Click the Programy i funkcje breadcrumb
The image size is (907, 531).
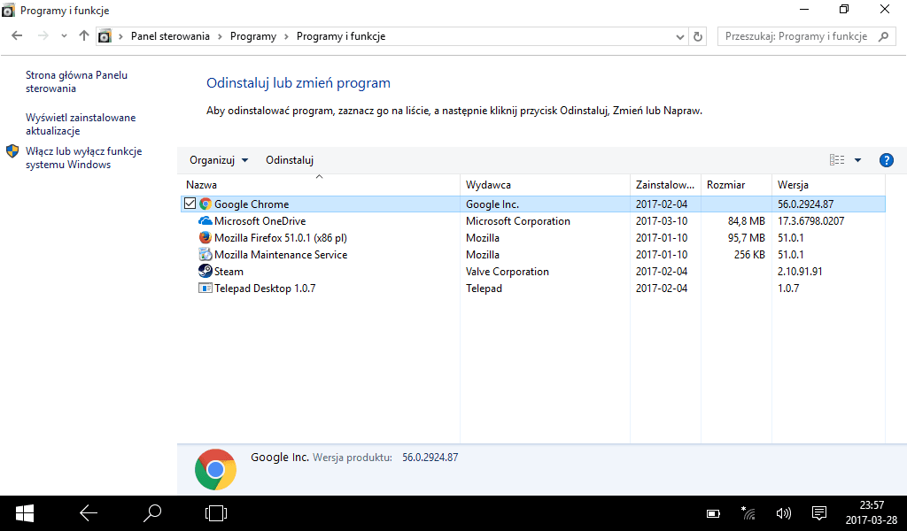click(341, 36)
